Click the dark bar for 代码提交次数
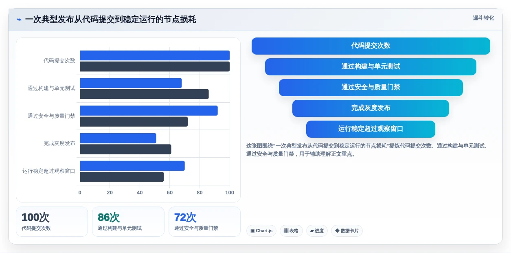 155,66
